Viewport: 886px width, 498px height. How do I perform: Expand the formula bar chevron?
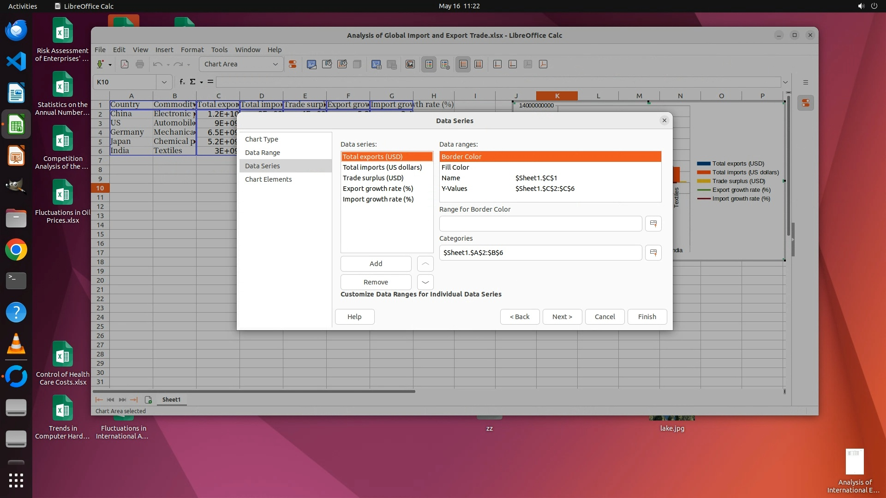coord(785,82)
